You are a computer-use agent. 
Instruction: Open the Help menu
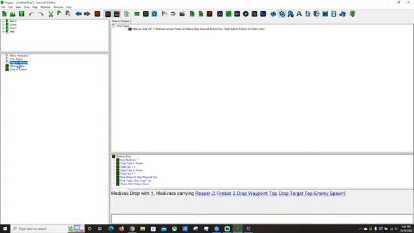coord(69,7)
